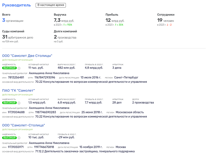Viewport: 206px width, 155px height.
Task: Click director name under ГК Самолет
Action: click(49, 108)
